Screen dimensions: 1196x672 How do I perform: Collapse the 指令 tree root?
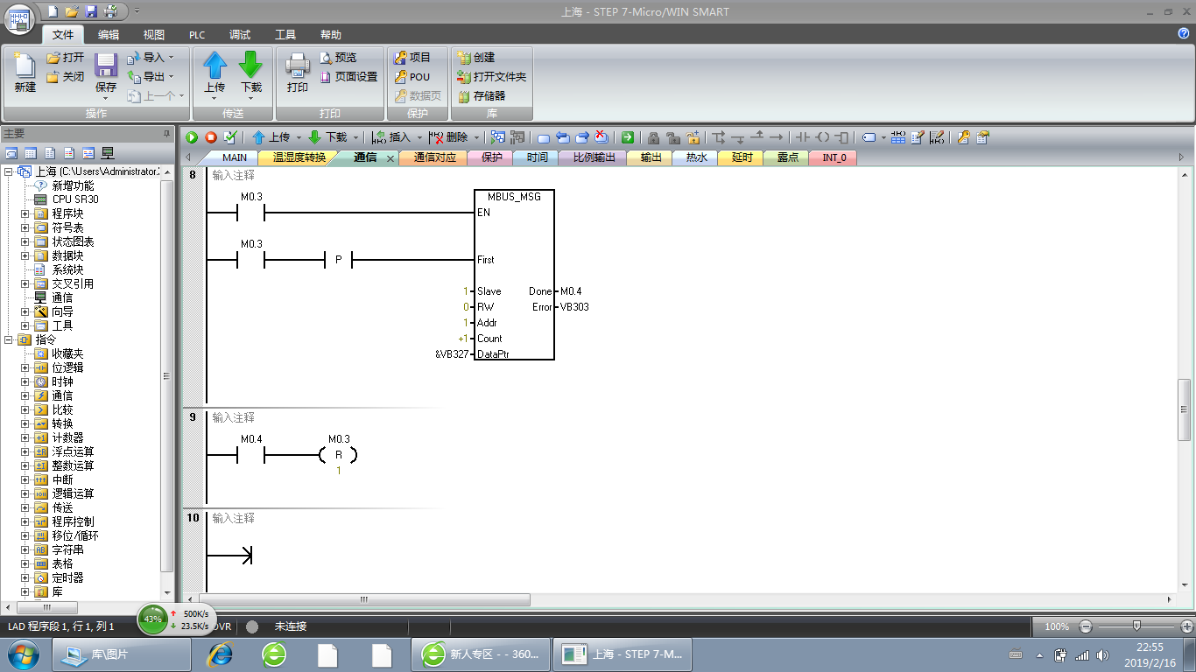pos(9,339)
